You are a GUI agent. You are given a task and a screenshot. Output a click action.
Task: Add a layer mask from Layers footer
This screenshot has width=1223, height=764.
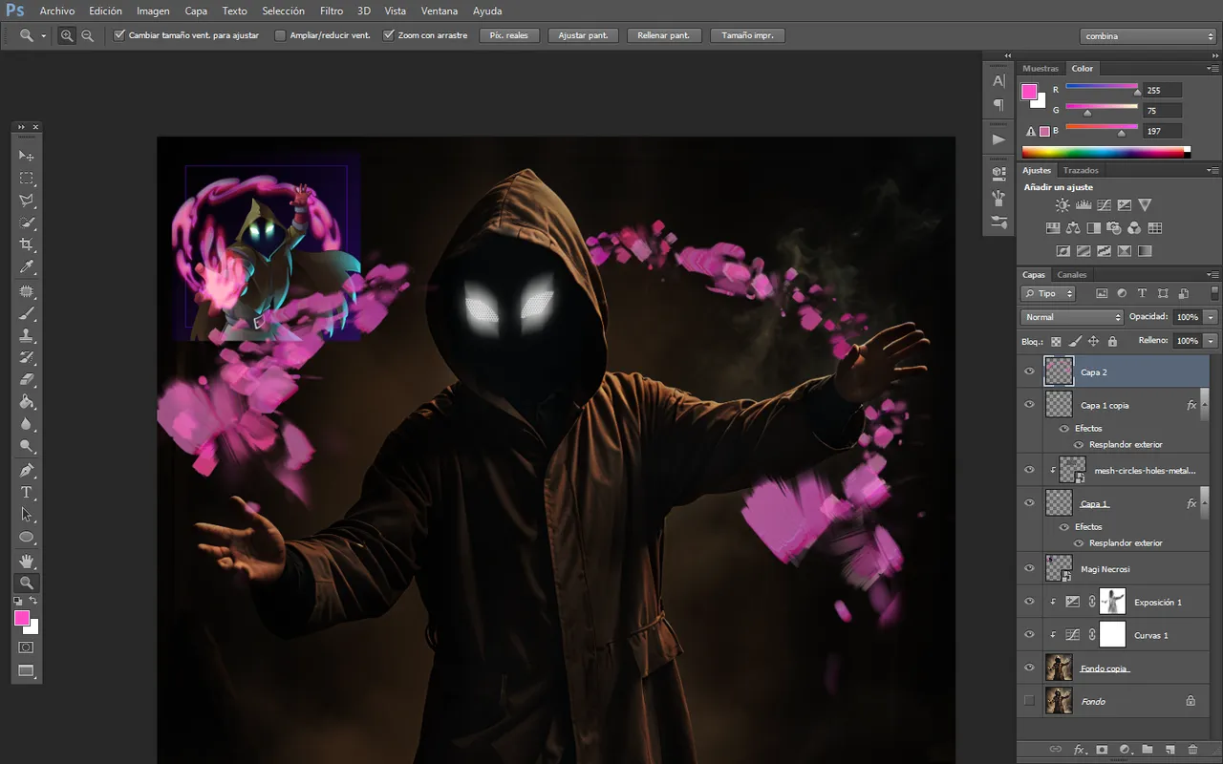(1102, 750)
